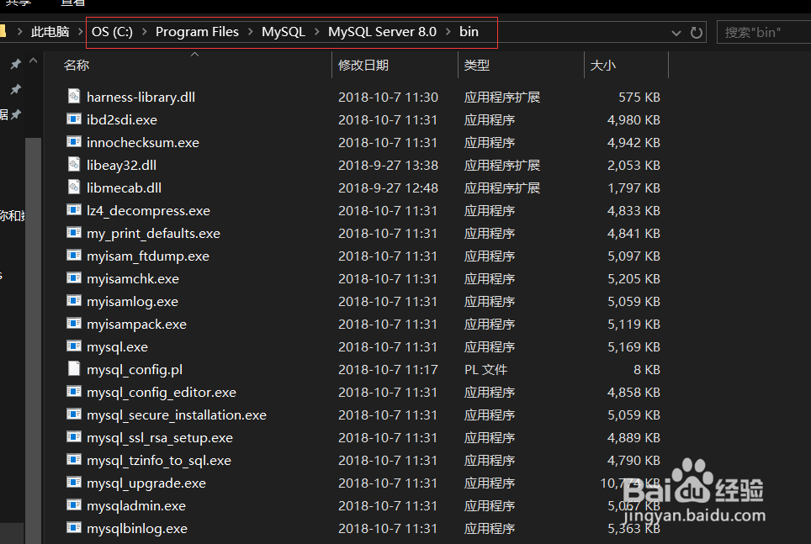Go to OS (C:) in the breadcrumb
811x544 pixels.
112,32
